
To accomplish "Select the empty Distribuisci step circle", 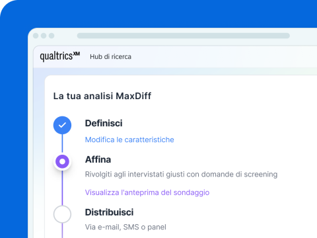I will [x=62, y=214].
